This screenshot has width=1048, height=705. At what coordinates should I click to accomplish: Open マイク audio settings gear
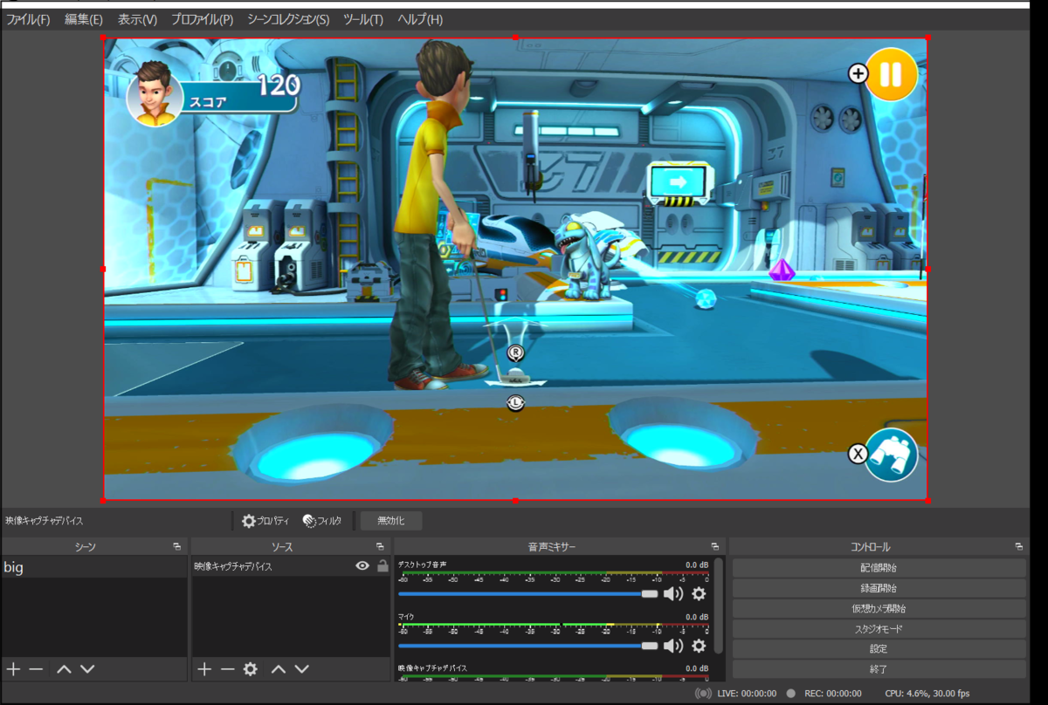coord(699,646)
